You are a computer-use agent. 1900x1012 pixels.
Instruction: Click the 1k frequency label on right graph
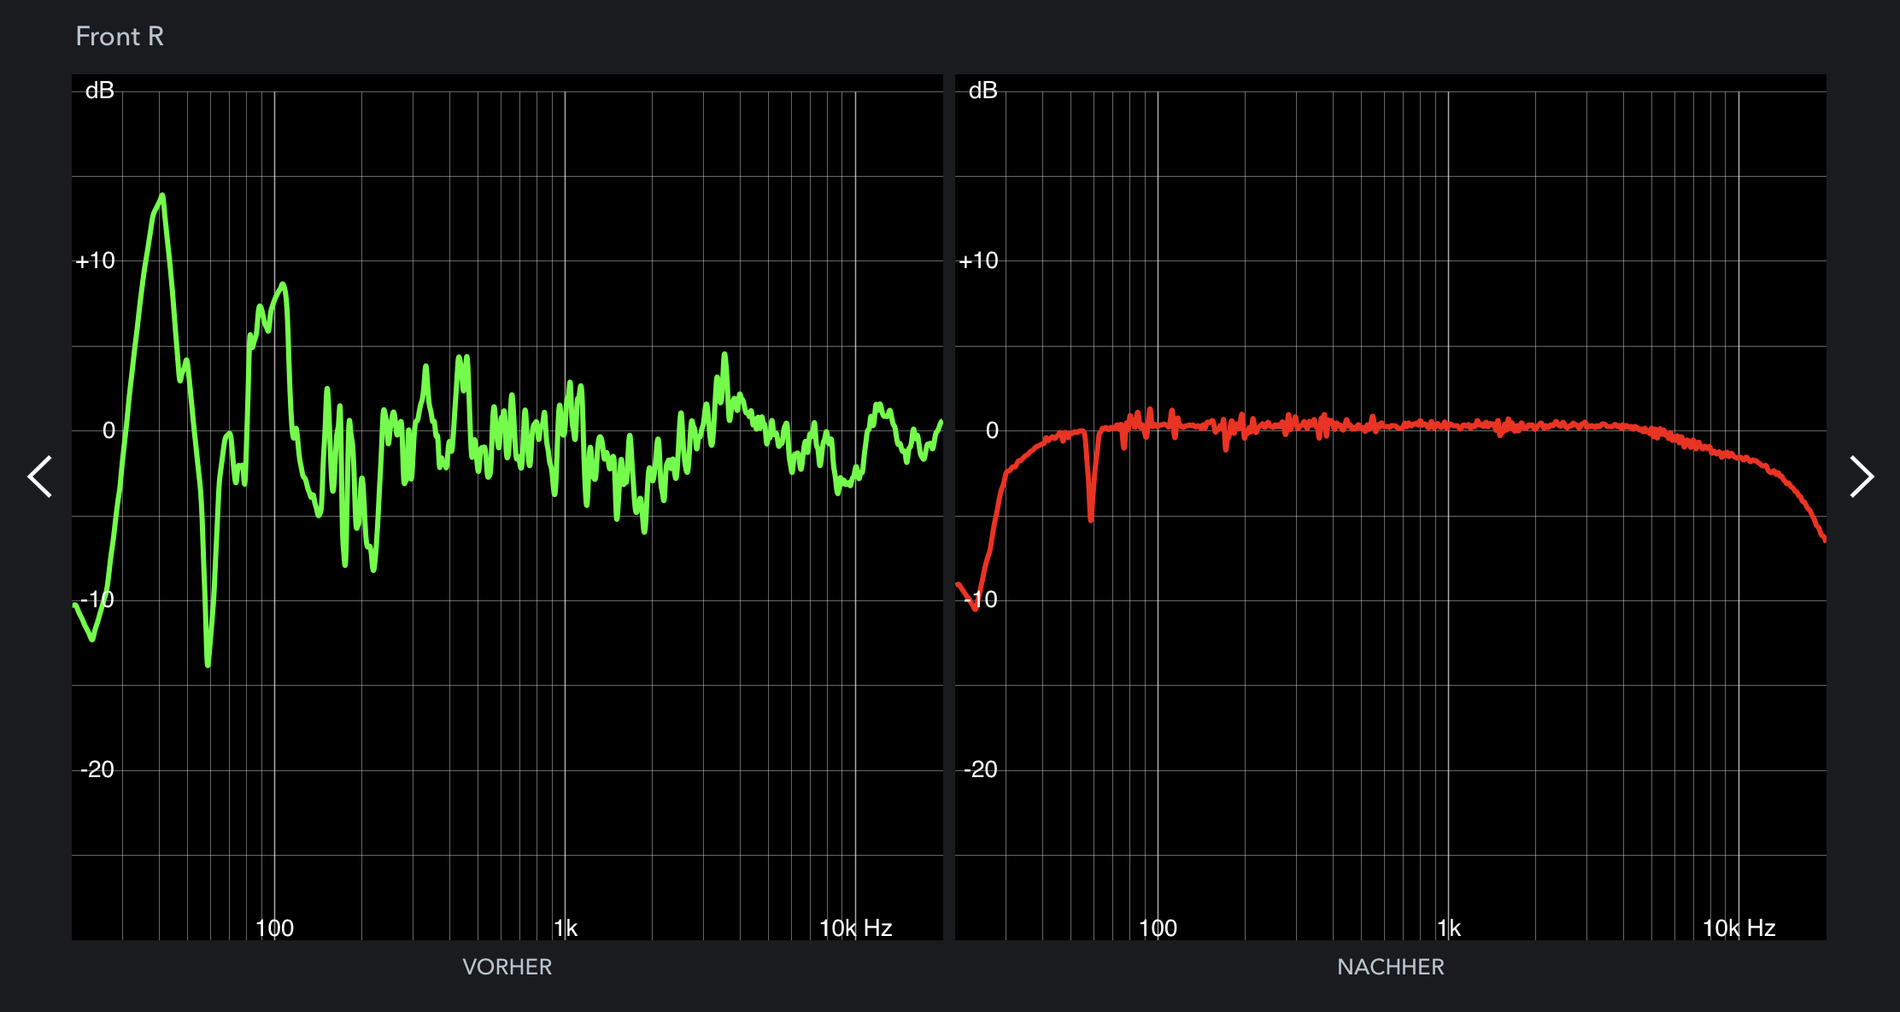tap(1449, 928)
